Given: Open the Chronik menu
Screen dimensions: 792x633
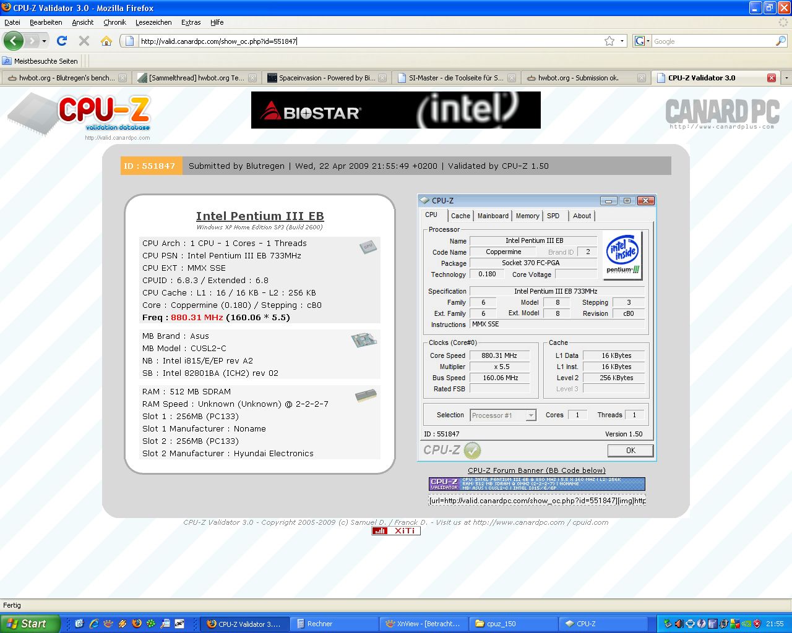Looking at the screenshot, I should click(x=114, y=22).
